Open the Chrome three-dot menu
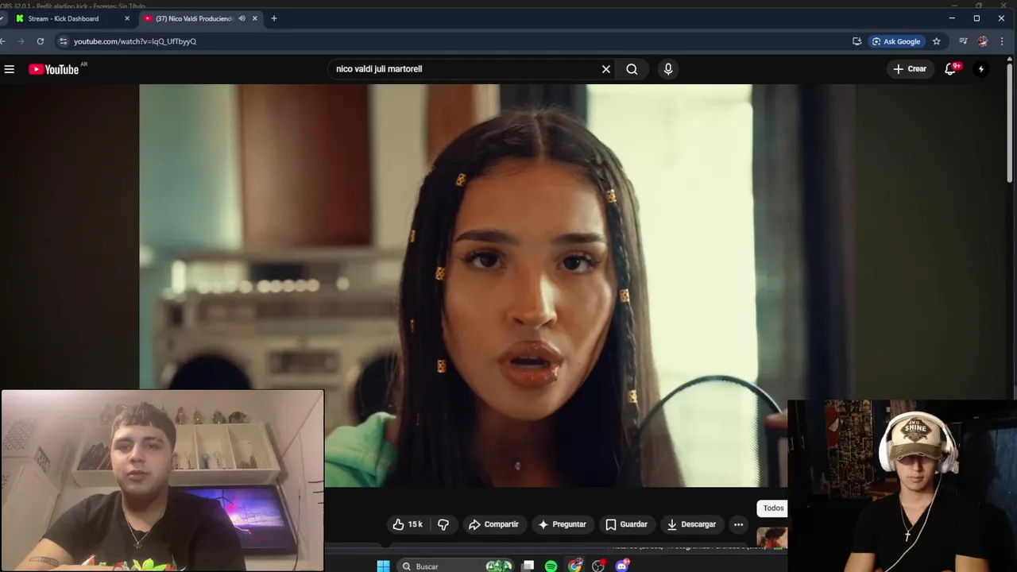Screen dimensions: 1017x572 click(1003, 41)
